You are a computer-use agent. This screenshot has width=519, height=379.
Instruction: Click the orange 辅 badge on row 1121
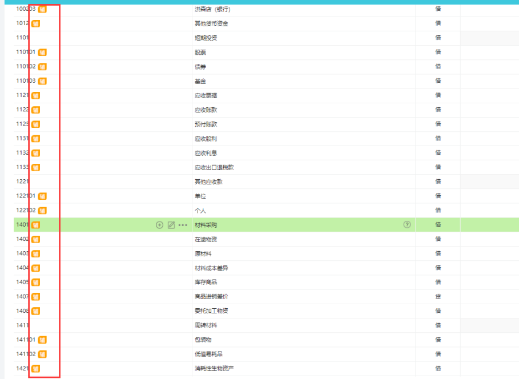[x=36, y=96]
